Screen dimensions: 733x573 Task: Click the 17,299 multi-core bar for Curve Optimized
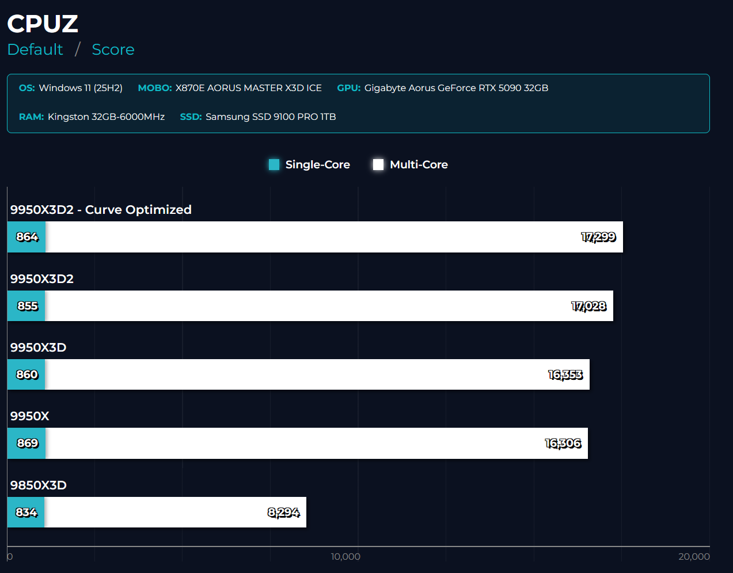[334, 237]
